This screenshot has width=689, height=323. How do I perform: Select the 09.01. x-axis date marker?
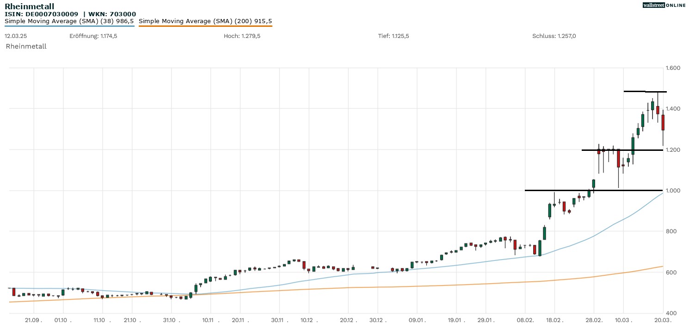click(x=417, y=320)
